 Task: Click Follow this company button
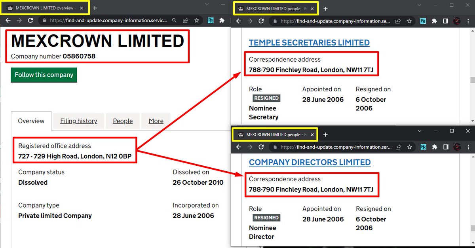(x=44, y=75)
